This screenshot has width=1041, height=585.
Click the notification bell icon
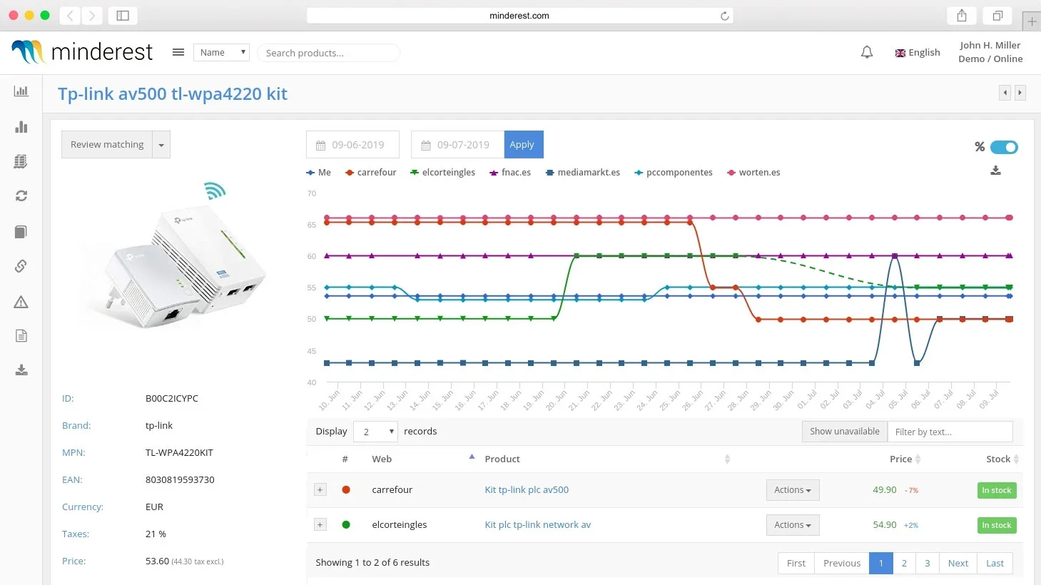867,52
